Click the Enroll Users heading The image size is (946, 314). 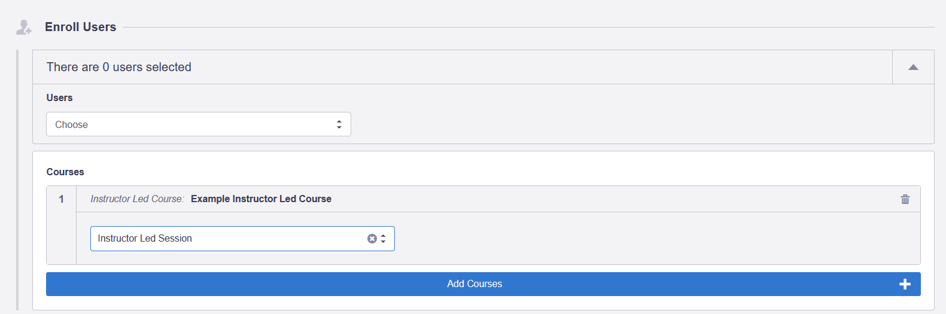click(x=81, y=27)
